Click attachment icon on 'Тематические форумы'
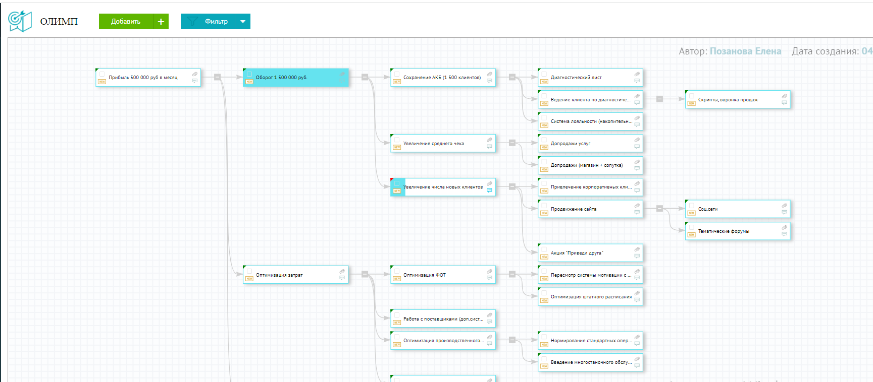Image resolution: width=873 pixels, height=382 pixels. click(x=785, y=228)
